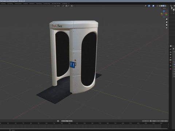This screenshot has width=175, height=131.
Task: Open gizmo options dropdown arrow
Action: click(151, 6)
